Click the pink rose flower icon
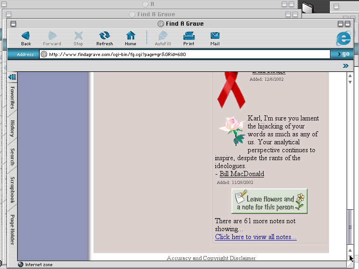Viewport: 359px width, 269px height. [x=232, y=130]
